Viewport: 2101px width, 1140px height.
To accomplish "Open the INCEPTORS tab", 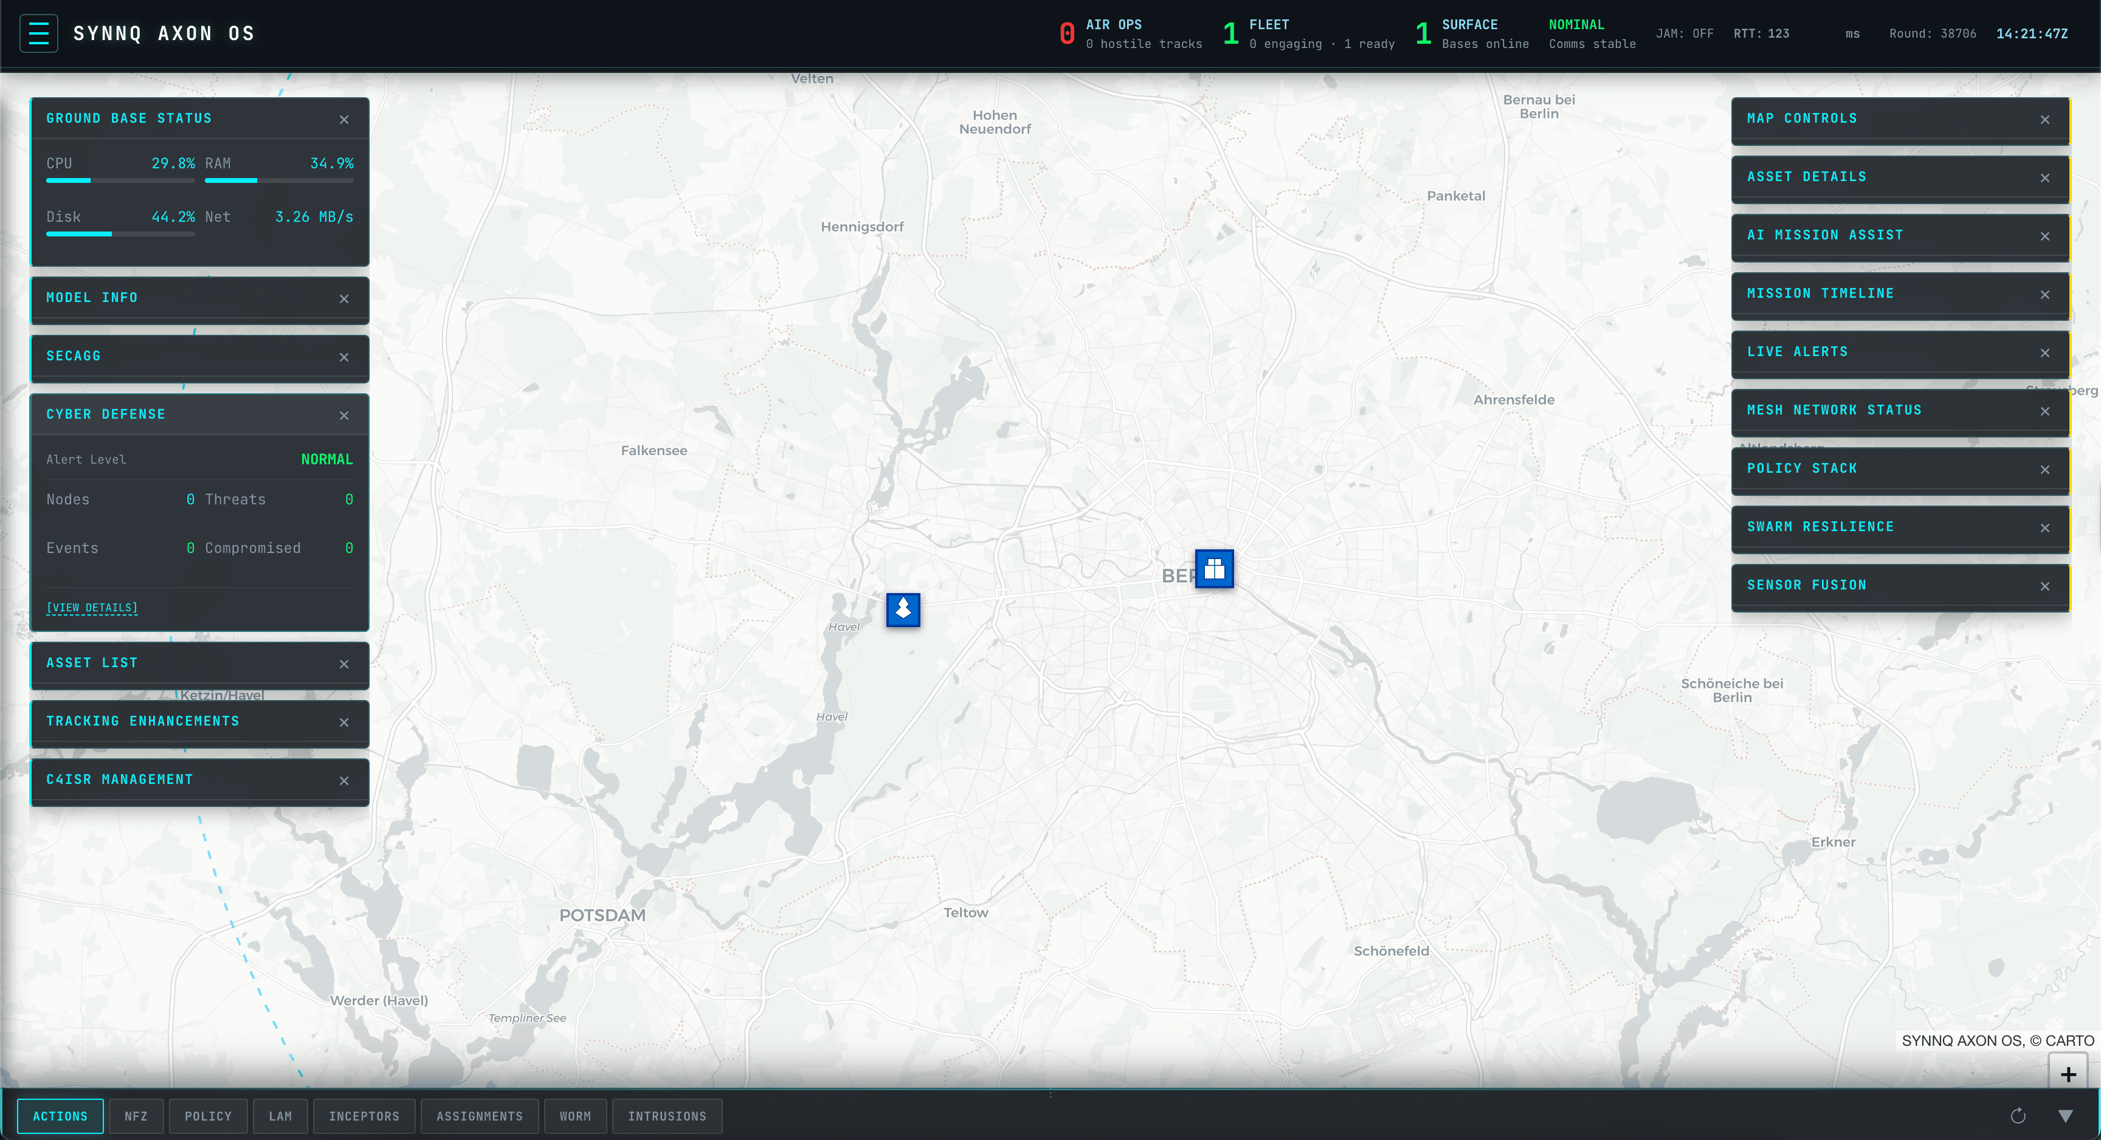I will tap(364, 1116).
